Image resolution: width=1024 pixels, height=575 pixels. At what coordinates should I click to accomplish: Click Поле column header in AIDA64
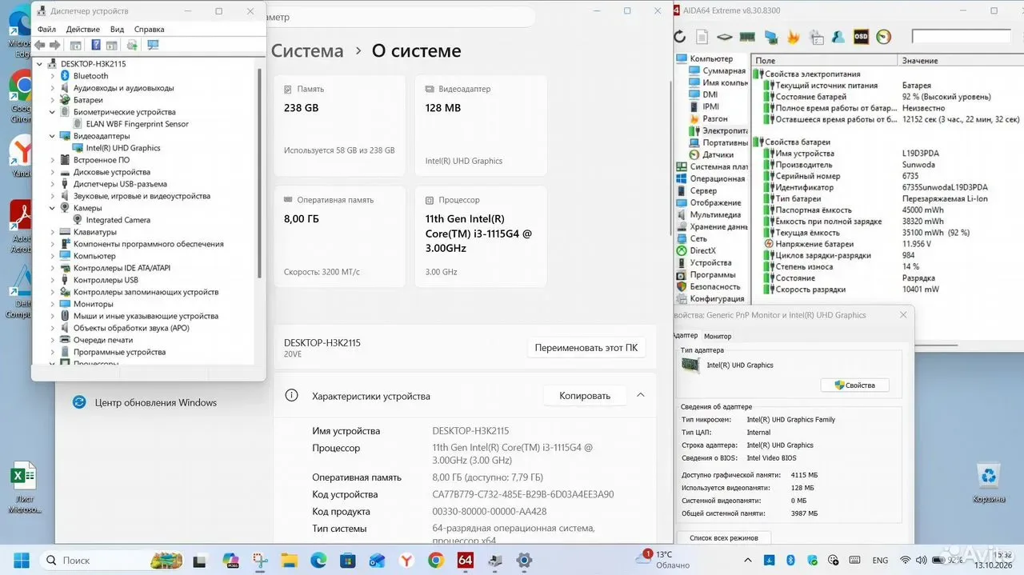tap(823, 60)
